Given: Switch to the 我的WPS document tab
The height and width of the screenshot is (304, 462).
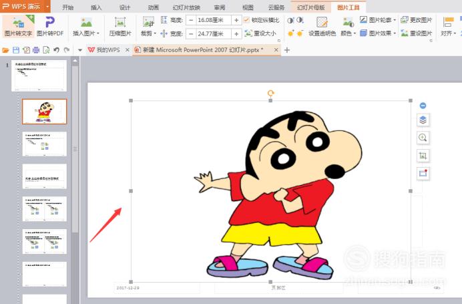Looking at the screenshot, I should coord(108,50).
